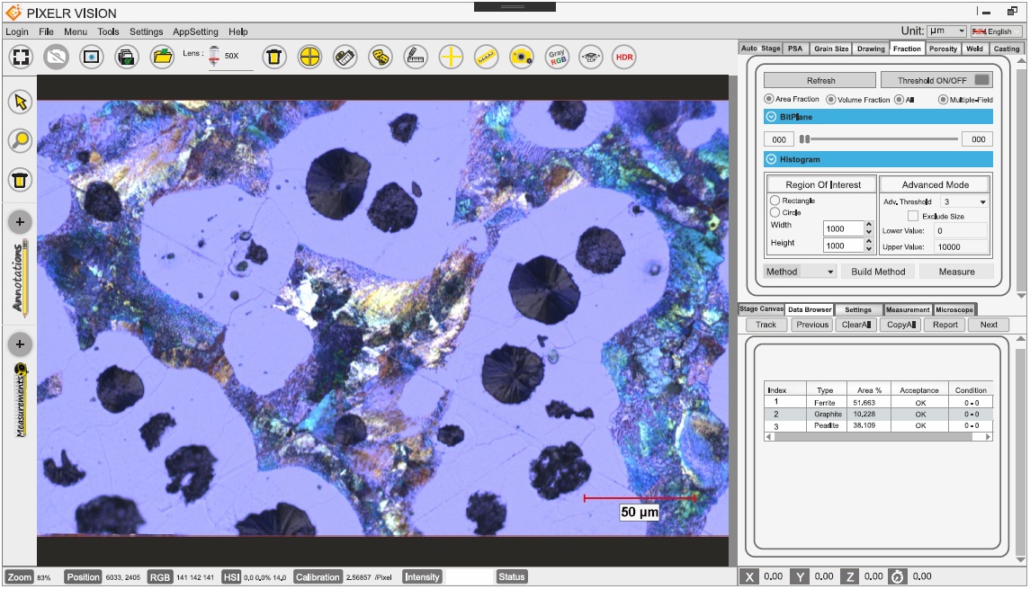Select the Rectangle region of interest radio

pyautogui.click(x=775, y=201)
